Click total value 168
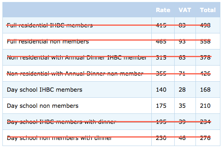 point(205,90)
